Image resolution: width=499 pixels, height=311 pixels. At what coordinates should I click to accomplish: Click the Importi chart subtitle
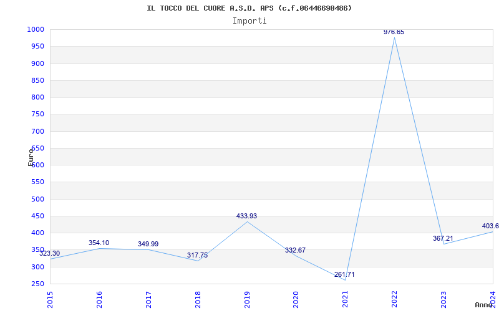249,21
